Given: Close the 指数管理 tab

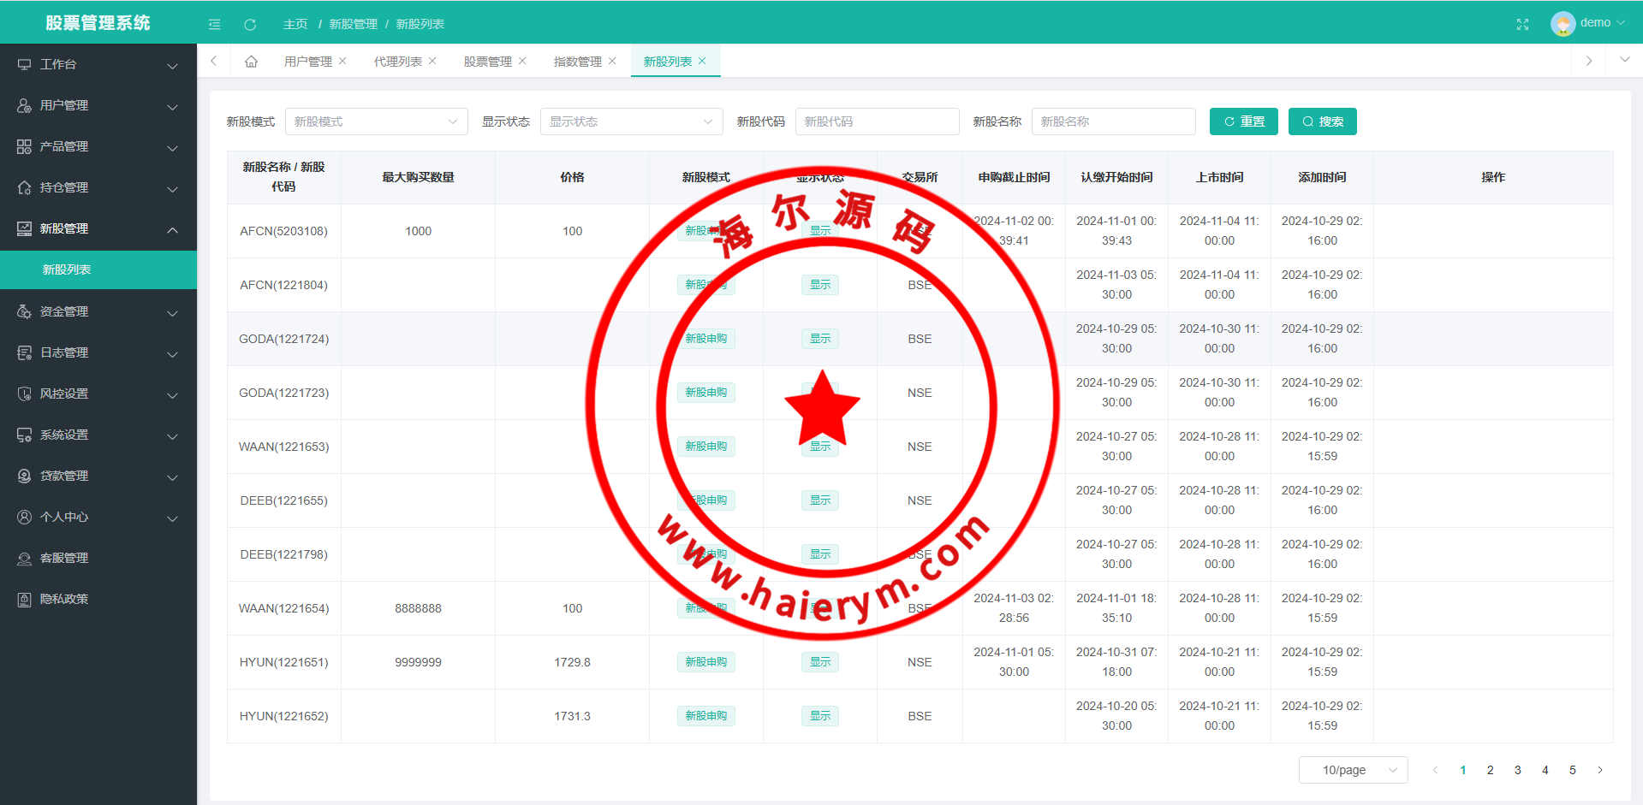Looking at the screenshot, I should (612, 61).
